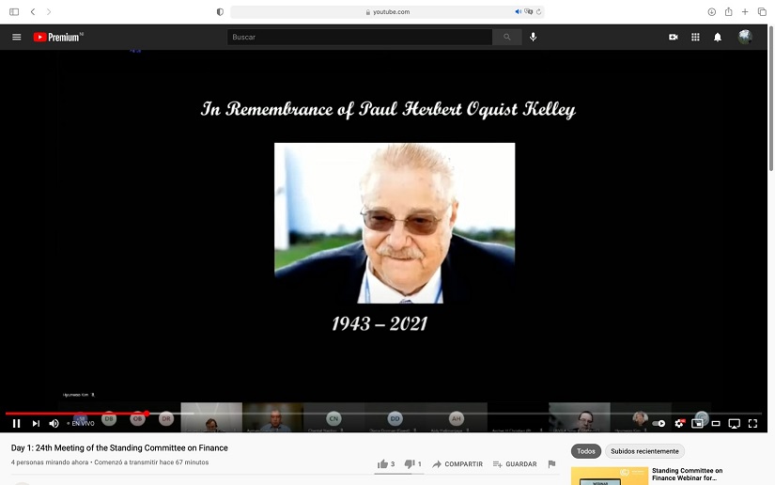Select the Todos filter chip
775x485 pixels.
(x=585, y=451)
